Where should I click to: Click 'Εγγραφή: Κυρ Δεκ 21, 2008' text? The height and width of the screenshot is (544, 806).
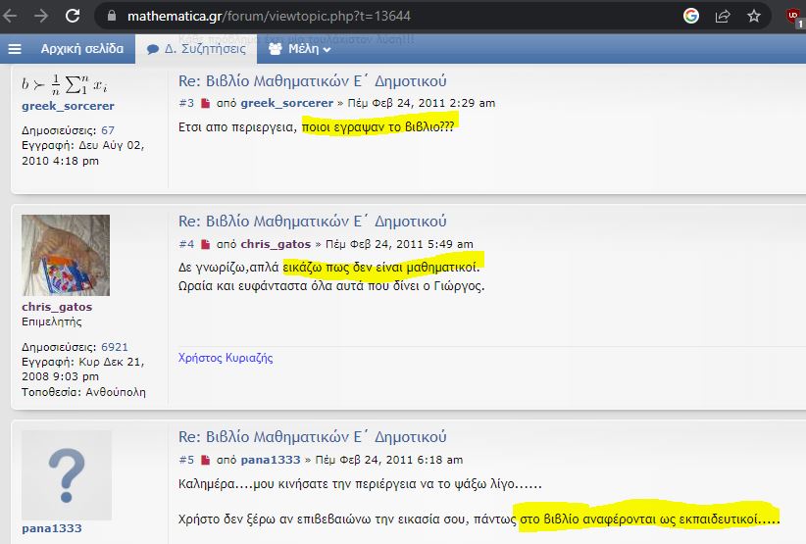[x=82, y=369]
